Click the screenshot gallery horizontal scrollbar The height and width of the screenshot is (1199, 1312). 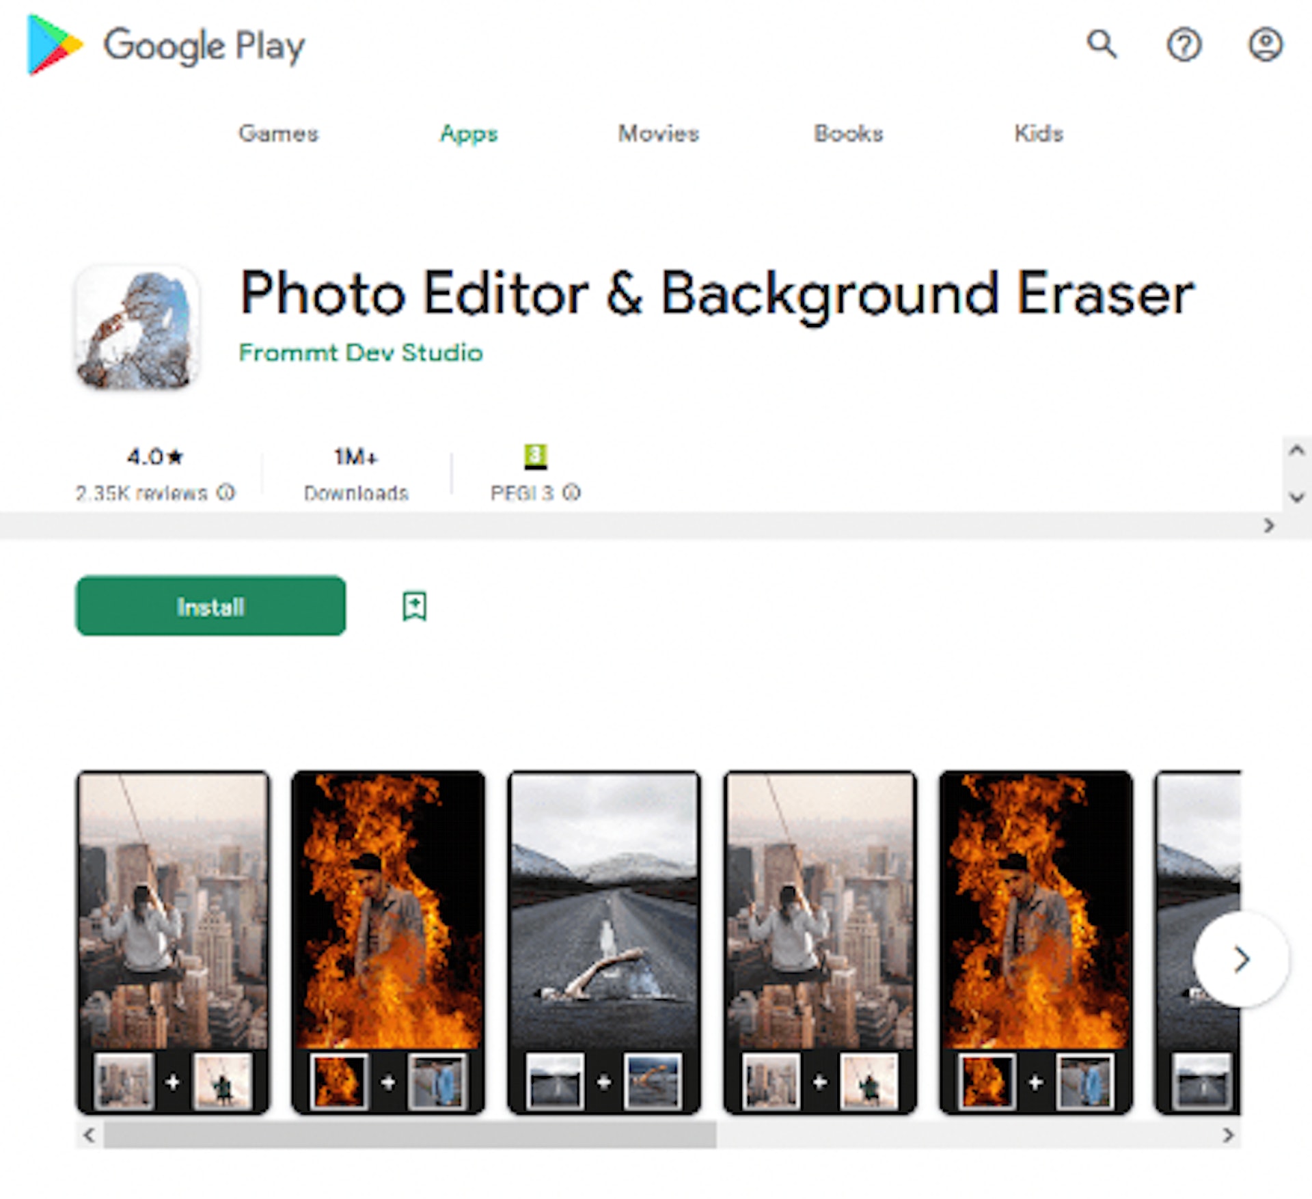coord(410,1135)
